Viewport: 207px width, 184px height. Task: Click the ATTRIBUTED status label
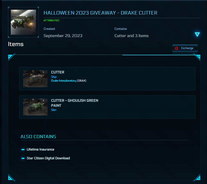point(51,20)
